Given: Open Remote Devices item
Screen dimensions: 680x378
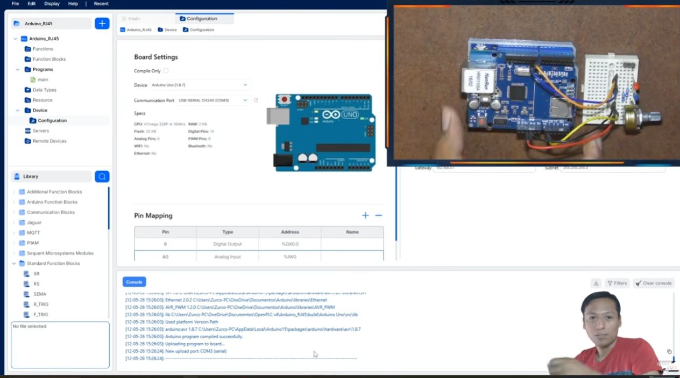Looking at the screenshot, I should click(49, 141).
